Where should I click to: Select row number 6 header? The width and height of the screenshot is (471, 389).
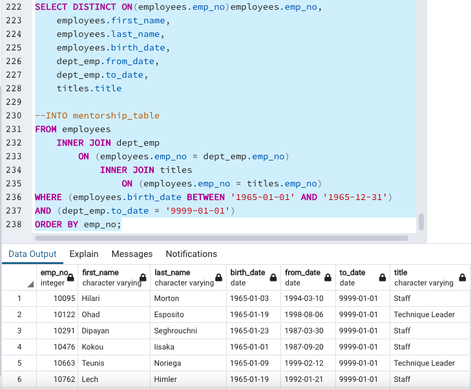19,379
